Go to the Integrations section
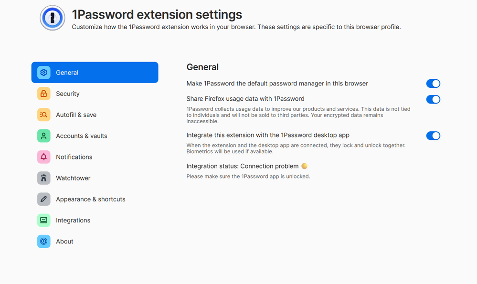Screen dimensions: 477x284 coord(73,220)
